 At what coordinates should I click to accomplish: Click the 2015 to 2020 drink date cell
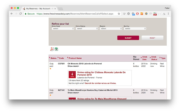pyautogui.click(x=144, y=92)
